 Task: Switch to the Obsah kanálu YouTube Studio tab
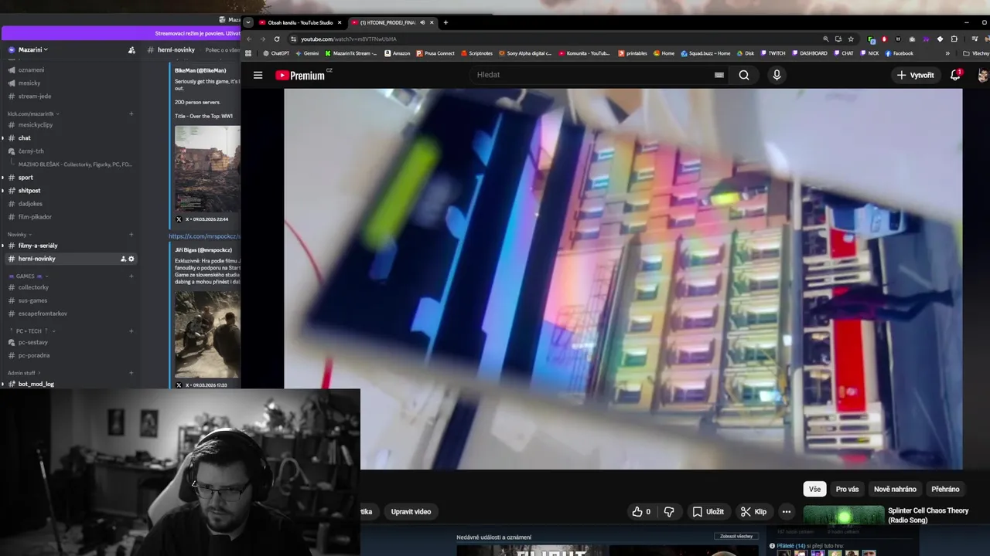(x=299, y=22)
